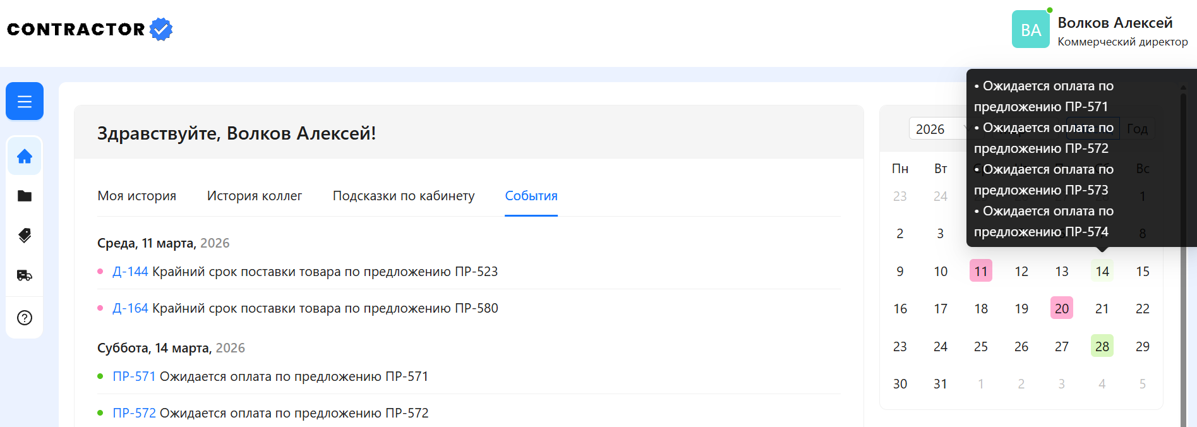Open the blue hamburger menu button
Screen dimensions: 1197x427
pyautogui.click(x=25, y=101)
